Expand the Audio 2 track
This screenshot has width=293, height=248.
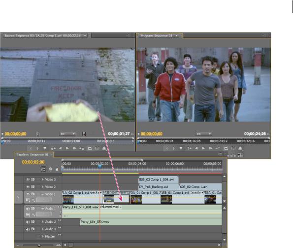click(43, 222)
